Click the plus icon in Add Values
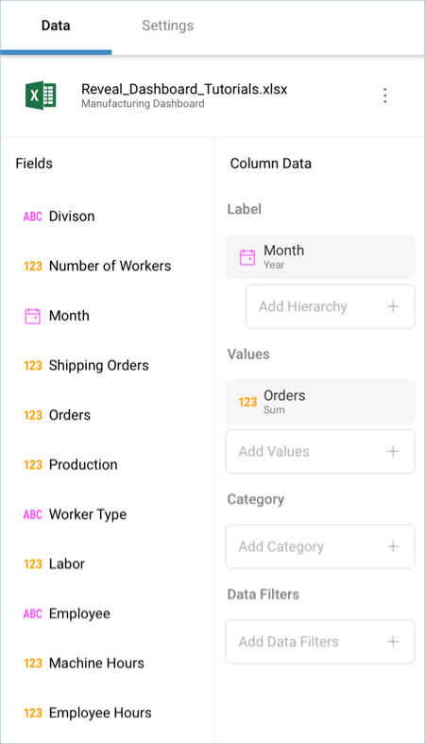Image resolution: width=425 pixels, height=744 pixels. tap(393, 451)
